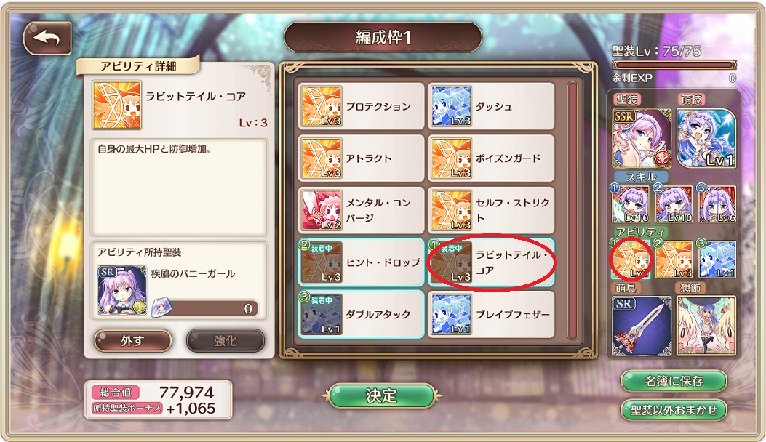766x442 pixels.
Task: Toggle equipped ヒント・ドロップ ability
Action: coord(361,262)
